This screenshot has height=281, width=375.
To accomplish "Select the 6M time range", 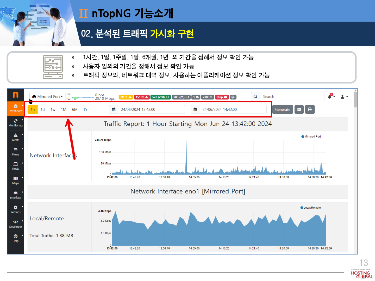I will pyautogui.click(x=75, y=110).
